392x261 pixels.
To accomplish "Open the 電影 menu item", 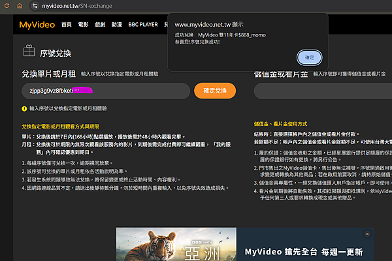I will pyautogui.click(x=83, y=25).
